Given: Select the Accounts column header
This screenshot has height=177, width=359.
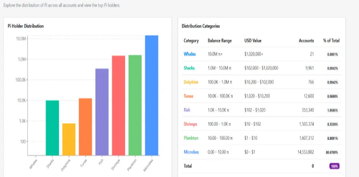Looking at the screenshot, I should point(306,41).
